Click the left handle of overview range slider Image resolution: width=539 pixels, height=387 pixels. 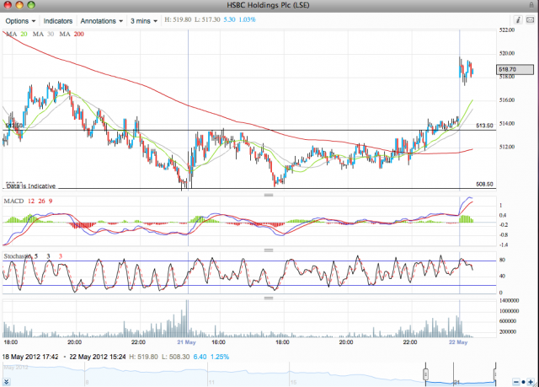(426, 374)
